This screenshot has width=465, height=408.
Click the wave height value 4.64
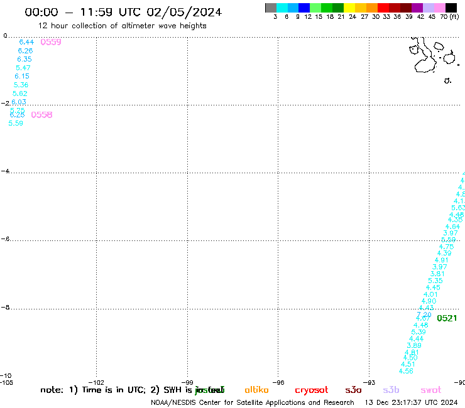[x=452, y=227]
